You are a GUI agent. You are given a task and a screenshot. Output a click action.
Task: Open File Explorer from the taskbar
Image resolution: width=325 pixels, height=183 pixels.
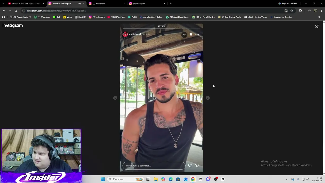pos(156,179)
